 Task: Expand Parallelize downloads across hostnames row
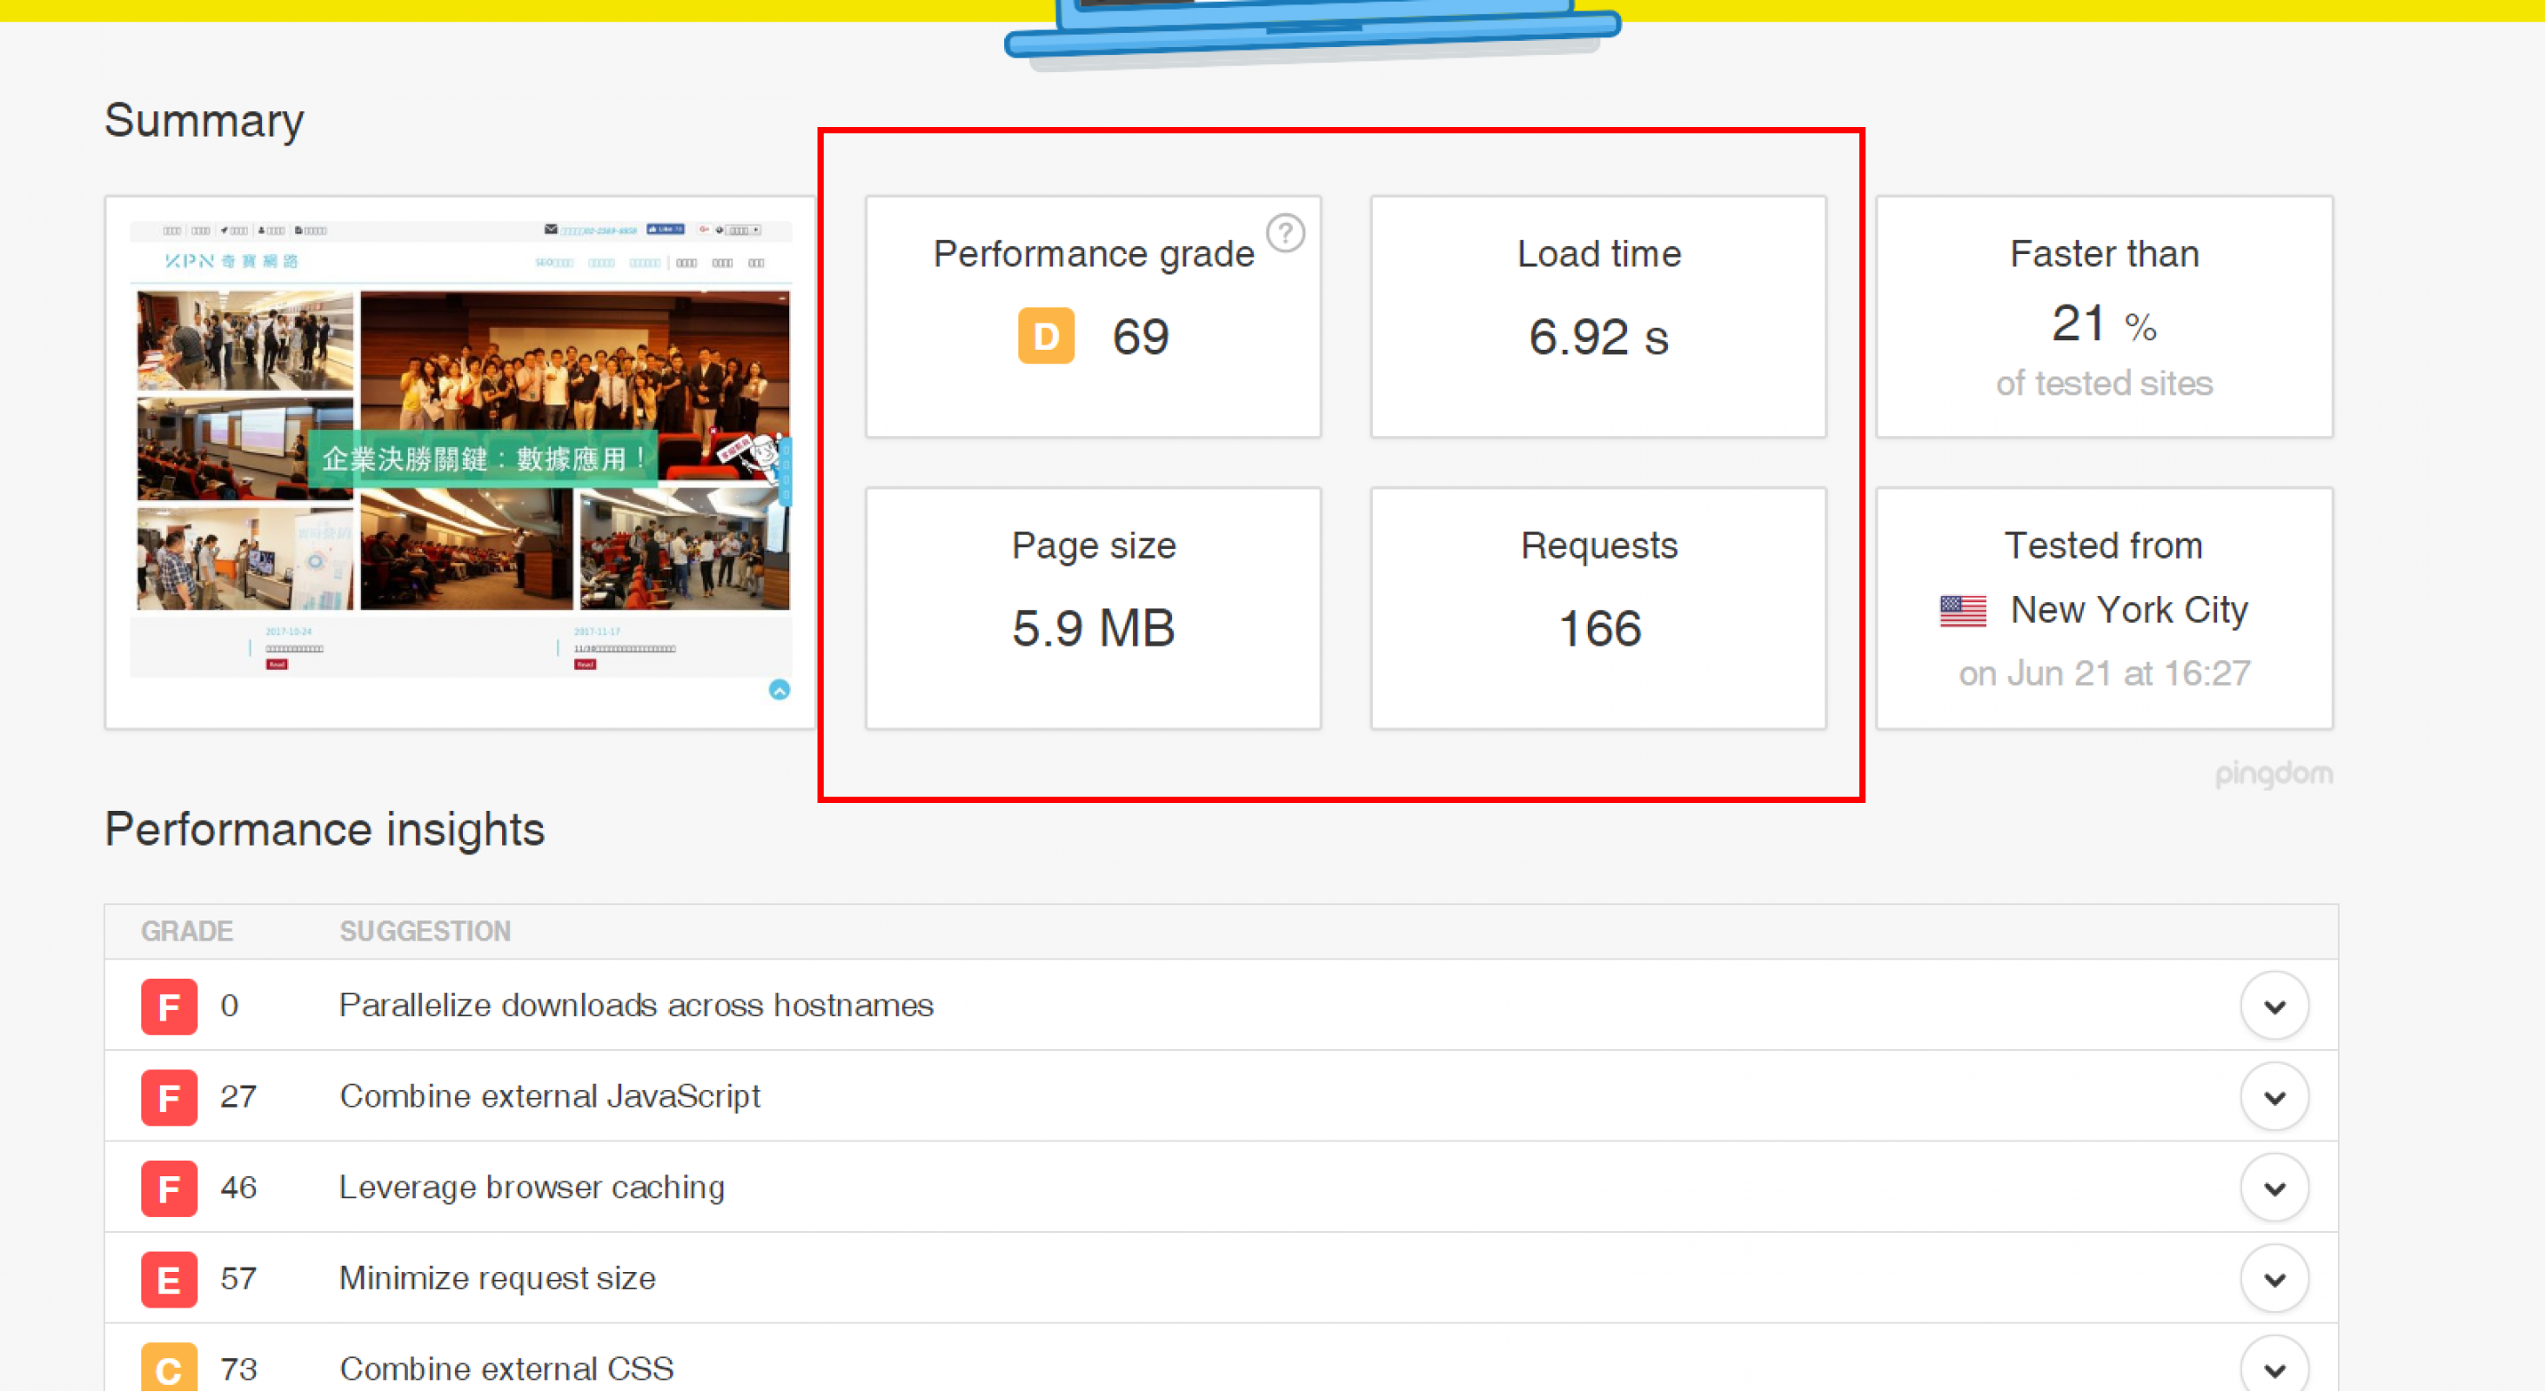pos(2274,1006)
